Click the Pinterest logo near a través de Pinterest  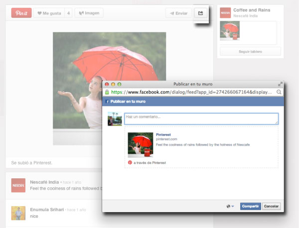tap(130, 162)
